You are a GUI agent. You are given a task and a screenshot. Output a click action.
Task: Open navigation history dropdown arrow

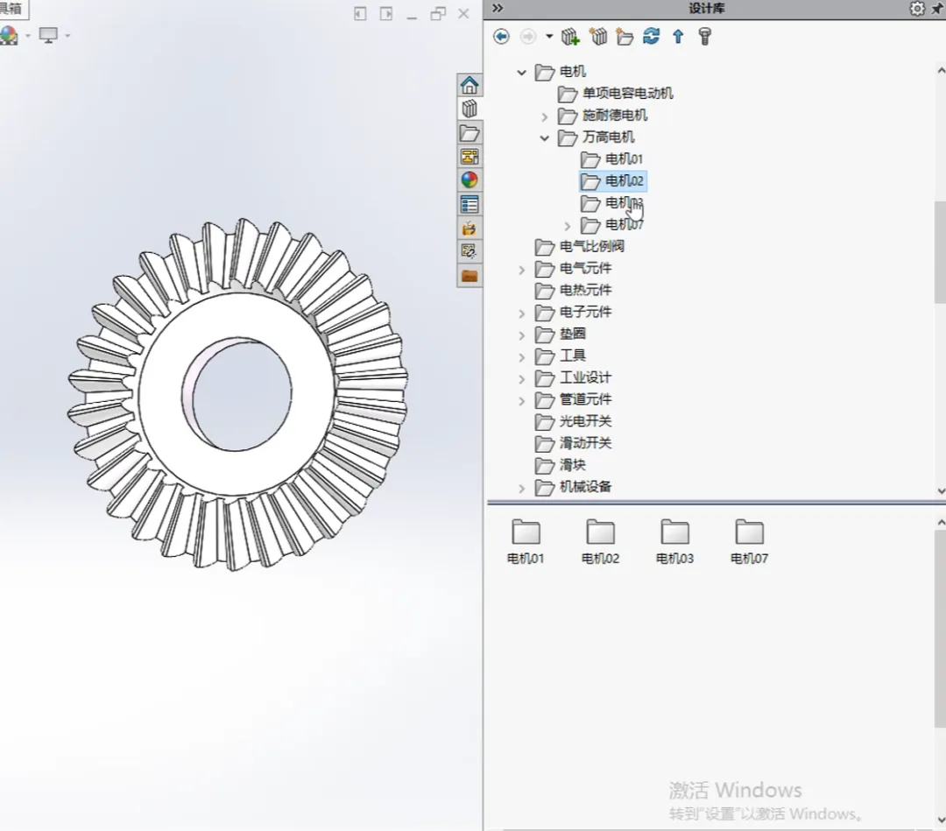549,37
